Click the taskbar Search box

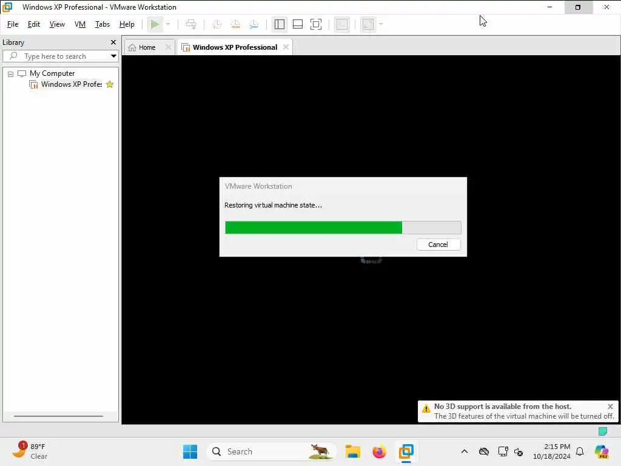point(271,451)
